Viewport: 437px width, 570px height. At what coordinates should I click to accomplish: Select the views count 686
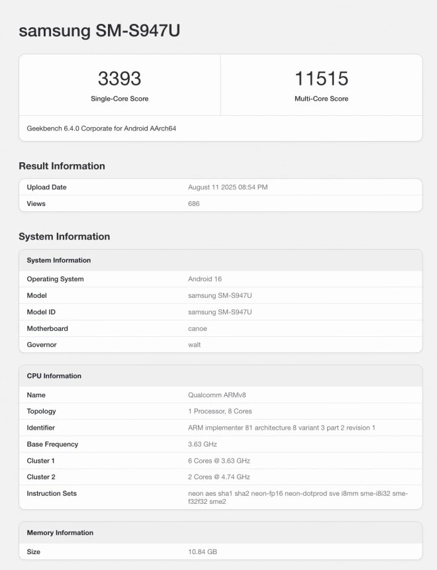(194, 204)
